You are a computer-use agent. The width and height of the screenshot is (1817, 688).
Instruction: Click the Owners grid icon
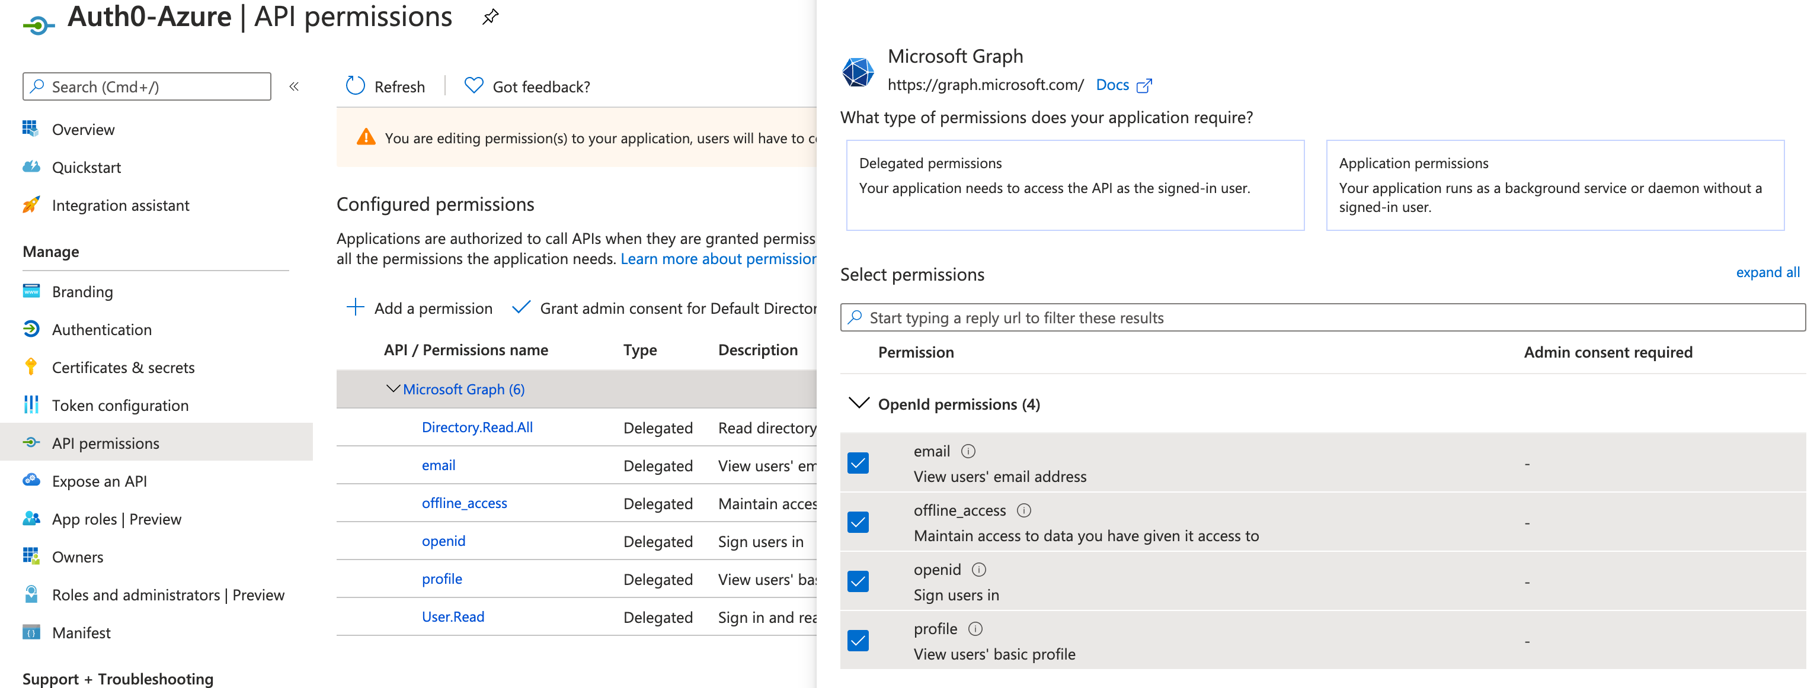(x=31, y=556)
